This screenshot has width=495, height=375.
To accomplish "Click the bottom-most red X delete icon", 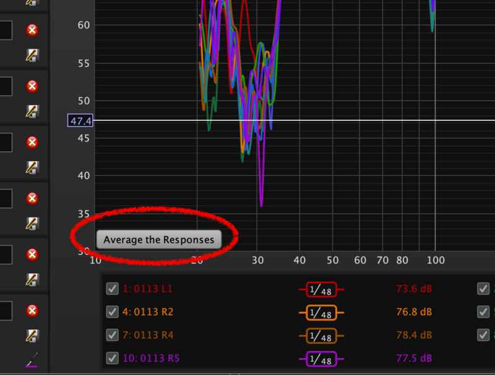I will click(x=32, y=310).
